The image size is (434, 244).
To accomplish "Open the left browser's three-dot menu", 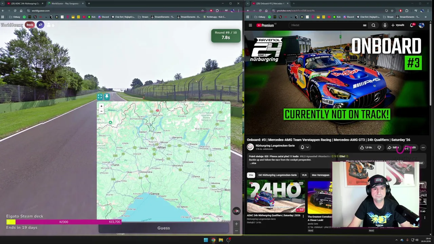I will pyautogui.click(x=239, y=11).
